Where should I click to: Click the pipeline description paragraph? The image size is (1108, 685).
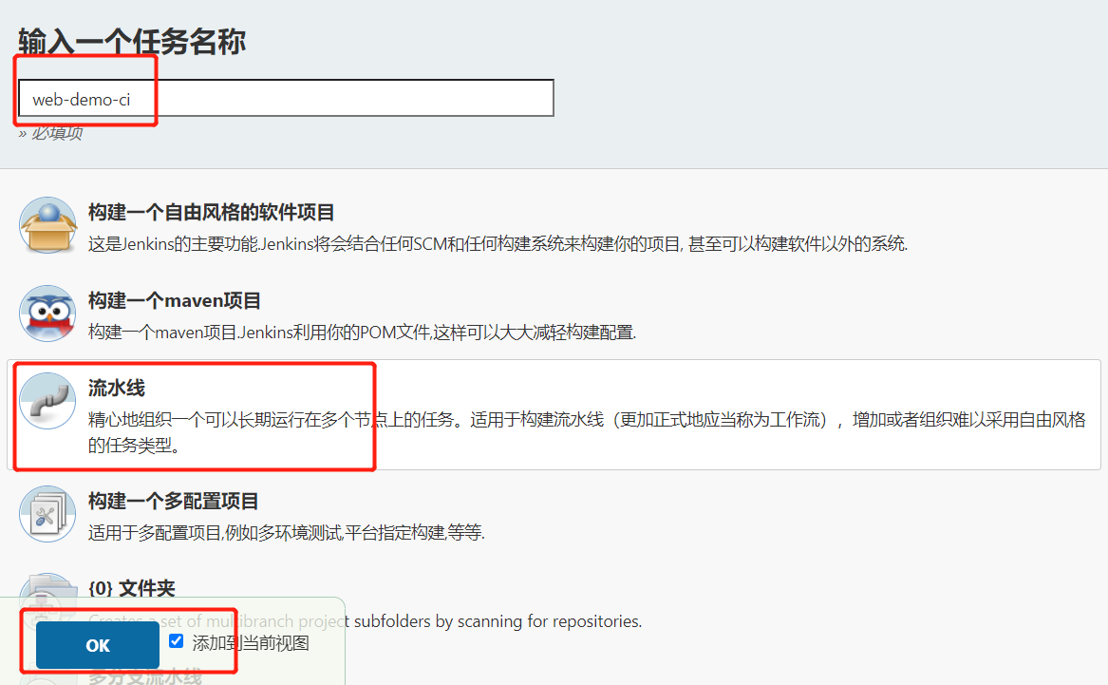point(587,432)
